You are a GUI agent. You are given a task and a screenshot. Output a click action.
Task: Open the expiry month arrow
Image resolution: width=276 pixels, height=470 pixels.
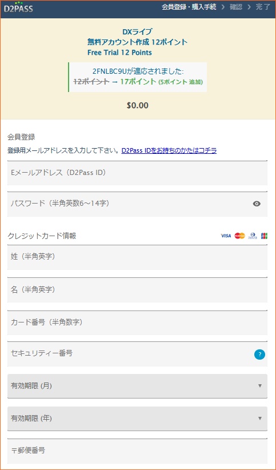click(260, 386)
